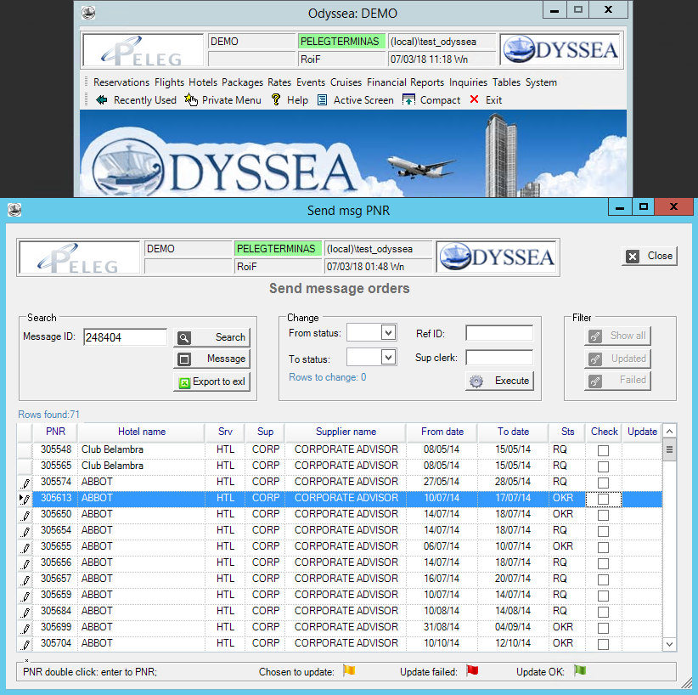Expand the From status dropdown
This screenshot has height=695, width=698.
(388, 332)
